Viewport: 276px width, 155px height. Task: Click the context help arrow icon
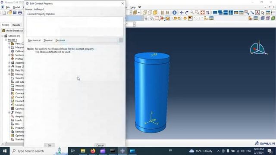tap(140, 7)
